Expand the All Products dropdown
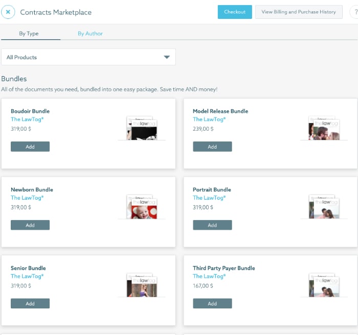Image resolution: width=358 pixels, height=335 pixels. (x=88, y=57)
